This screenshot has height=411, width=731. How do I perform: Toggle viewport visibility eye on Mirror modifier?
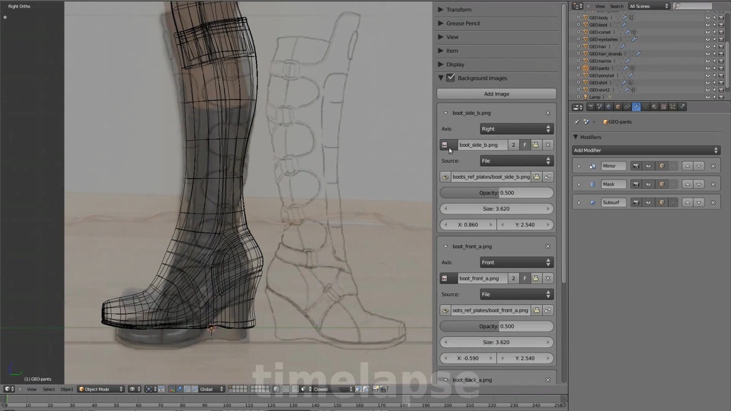648,166
